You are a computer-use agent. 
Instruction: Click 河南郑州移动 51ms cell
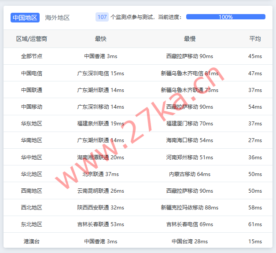190,157
